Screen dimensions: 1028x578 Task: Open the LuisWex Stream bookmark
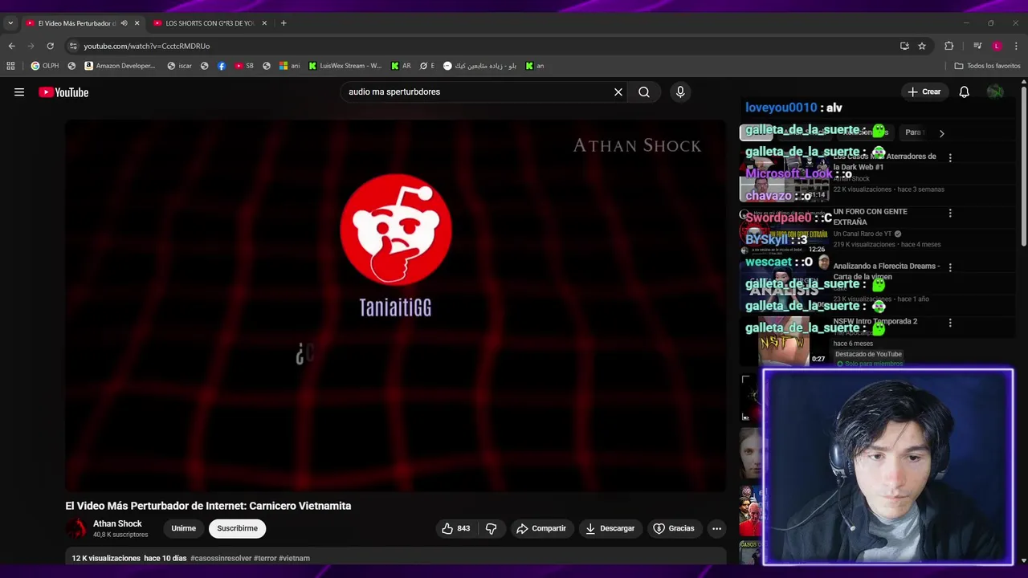[x=345, y=66]
